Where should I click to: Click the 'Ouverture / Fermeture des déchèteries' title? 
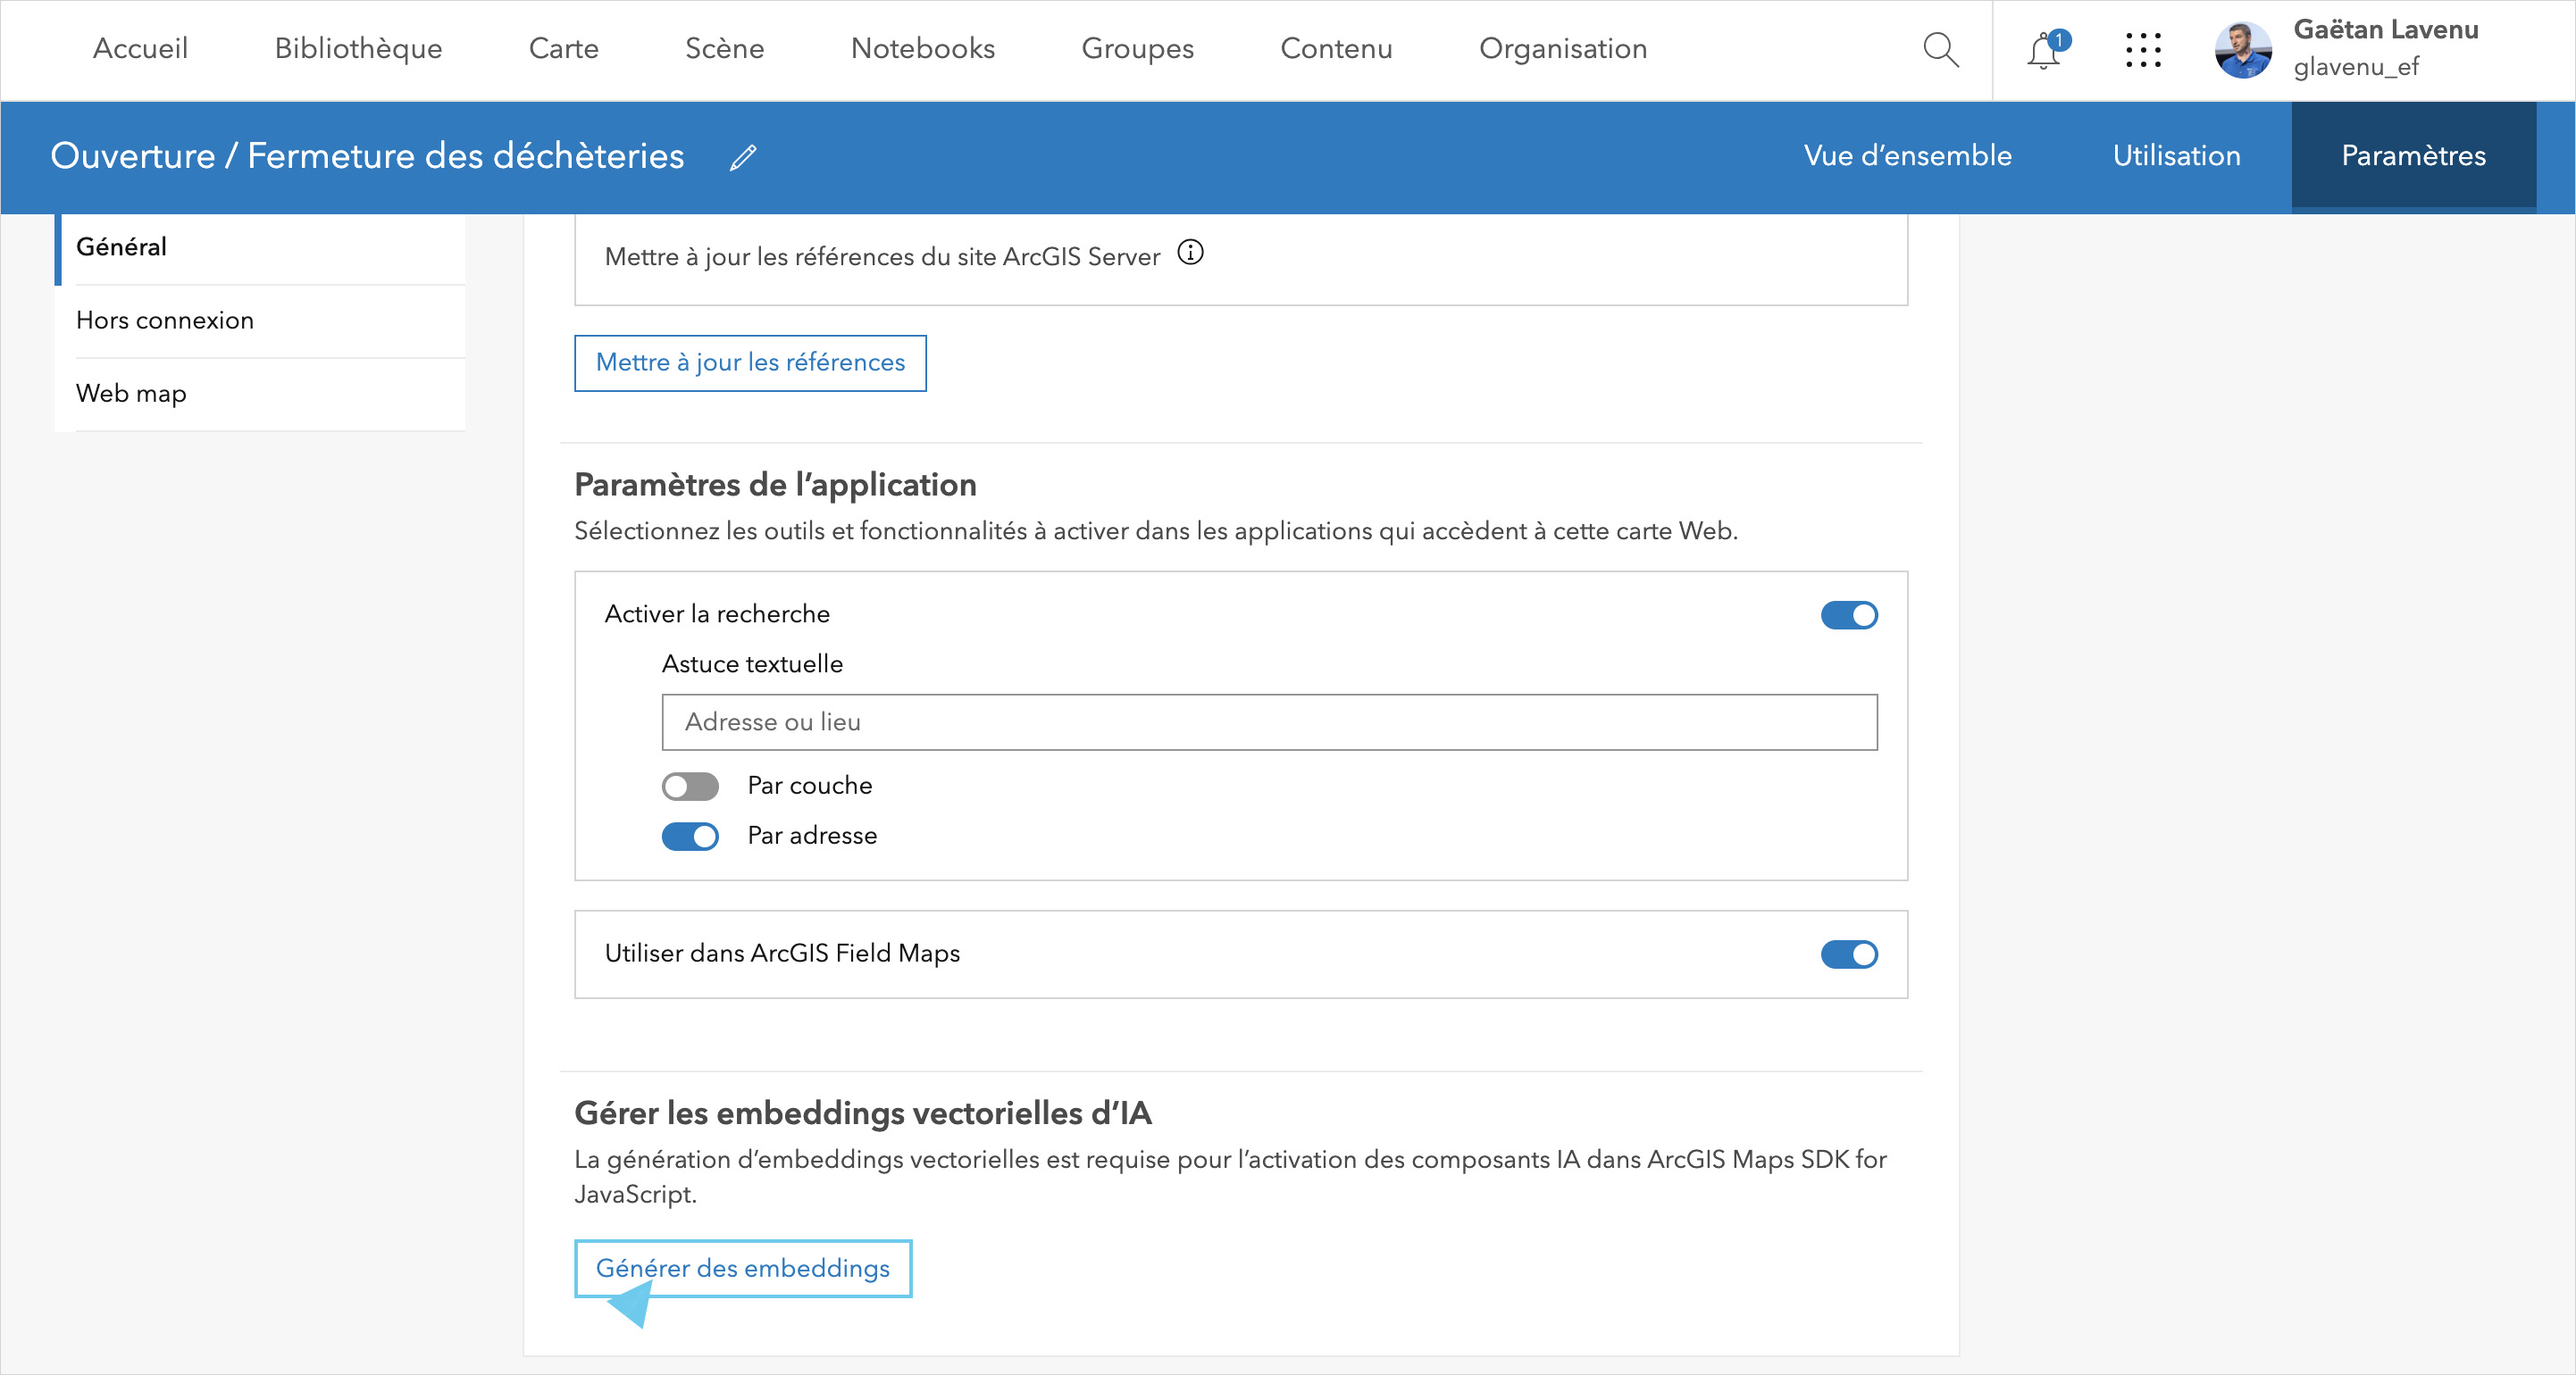pyautogui.click(x=367, y=156)
